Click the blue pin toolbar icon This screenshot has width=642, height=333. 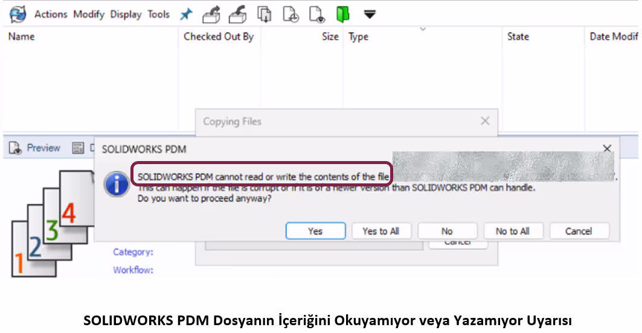pos(186,14)
